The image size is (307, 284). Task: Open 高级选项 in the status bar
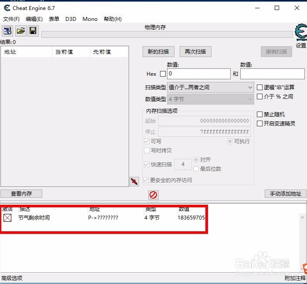12,278
